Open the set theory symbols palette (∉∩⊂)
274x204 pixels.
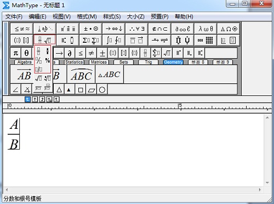pos(160,29)
